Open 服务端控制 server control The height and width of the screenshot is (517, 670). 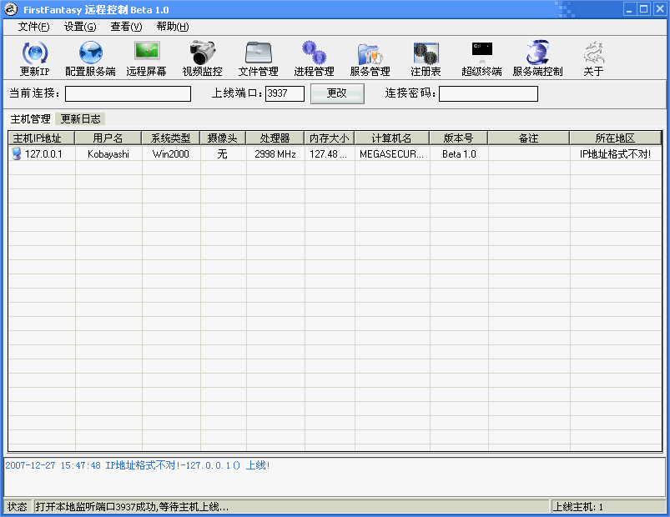537,58
